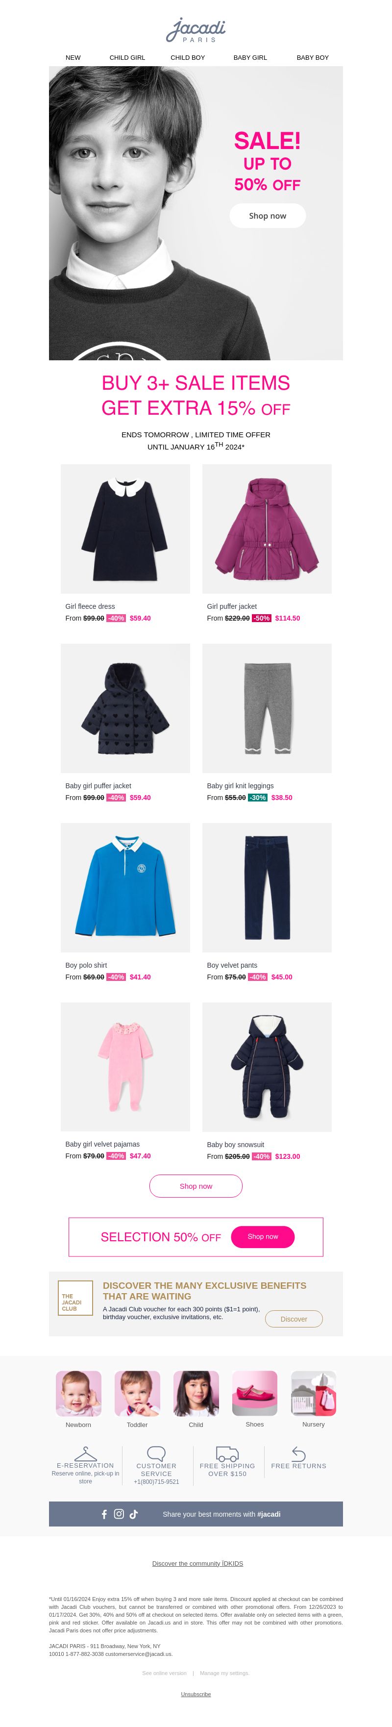Click the Free Returns arrow icon
392x1727 pixels.
tap(299, 1453)
